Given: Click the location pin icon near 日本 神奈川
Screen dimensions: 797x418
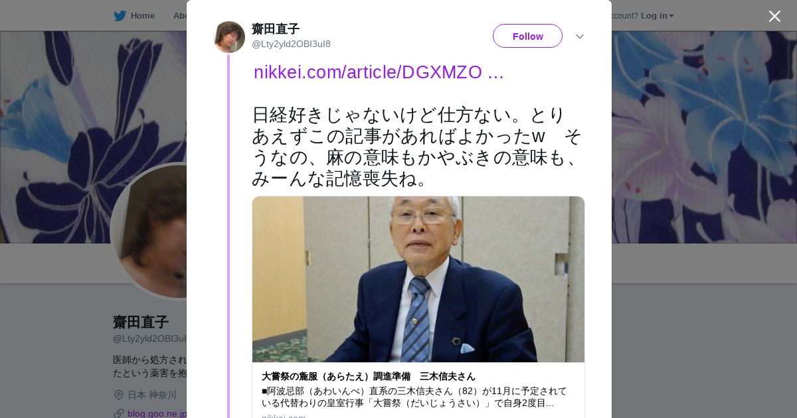Looking at the screenshot, I should pyautogui.click(x=119, y=395).
